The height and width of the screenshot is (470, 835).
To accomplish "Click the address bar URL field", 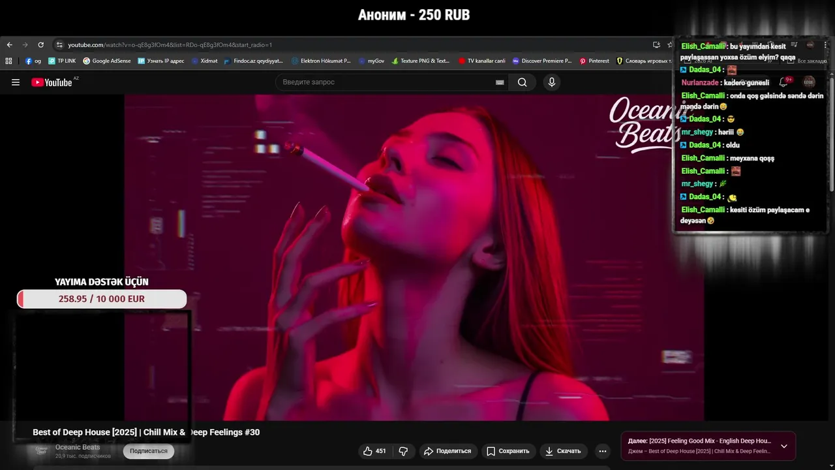I will point(352,45).
